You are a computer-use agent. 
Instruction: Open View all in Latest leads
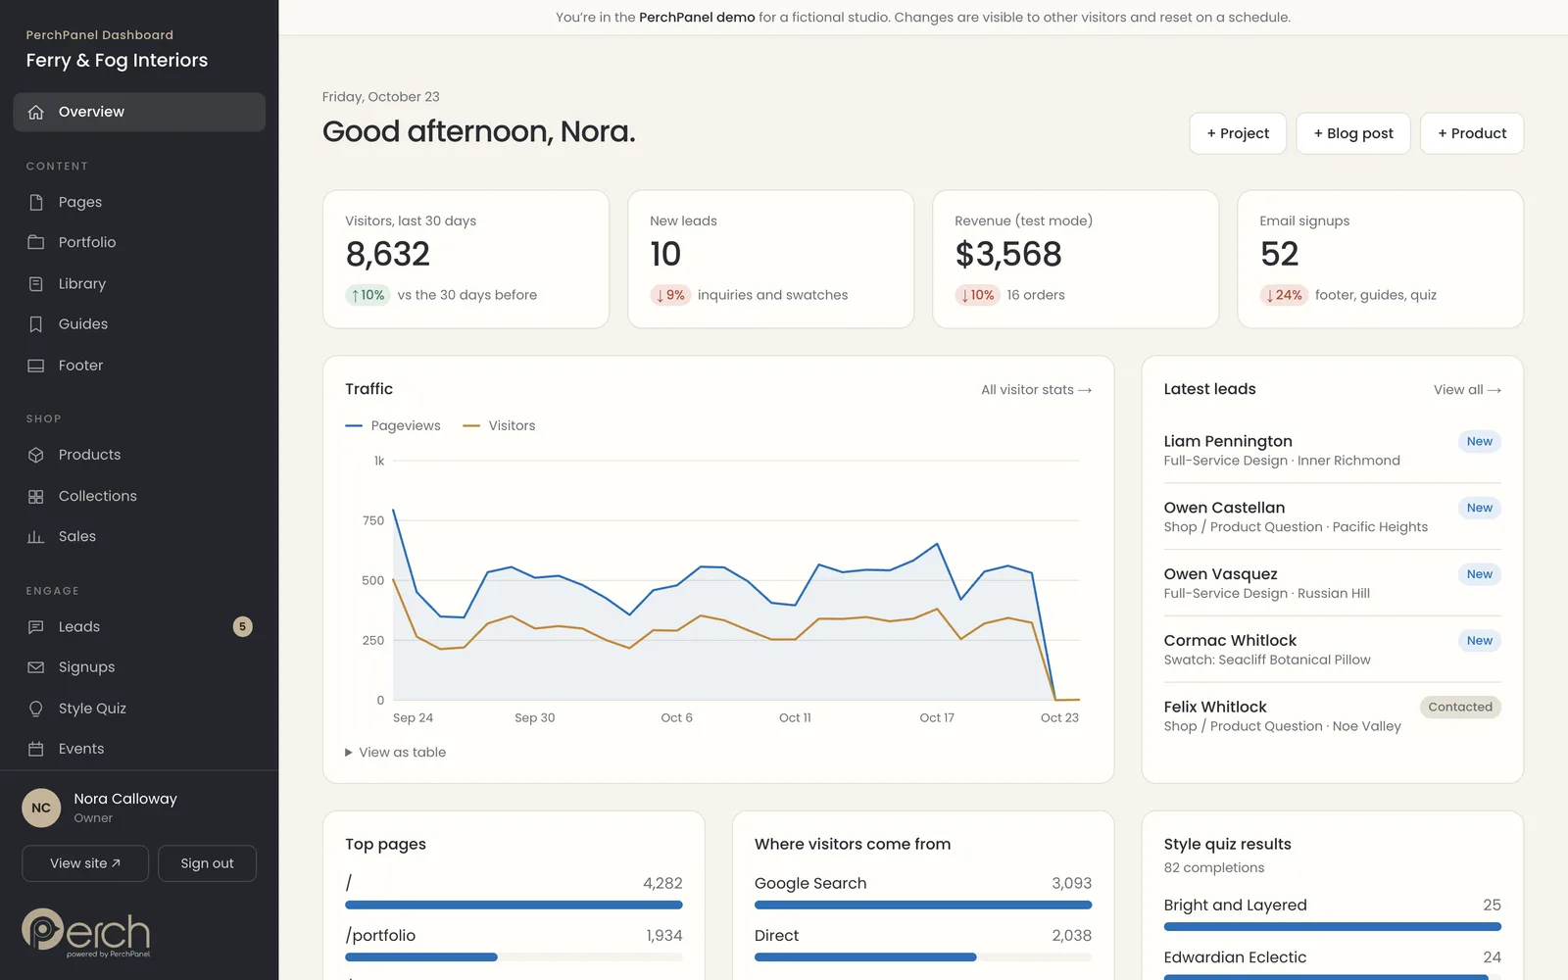coord(1467,390)
